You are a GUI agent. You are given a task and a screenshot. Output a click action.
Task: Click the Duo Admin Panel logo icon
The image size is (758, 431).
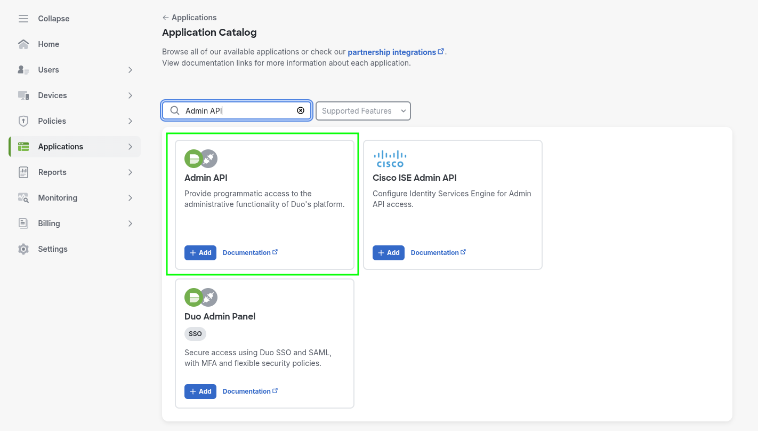tap(201, 297)
